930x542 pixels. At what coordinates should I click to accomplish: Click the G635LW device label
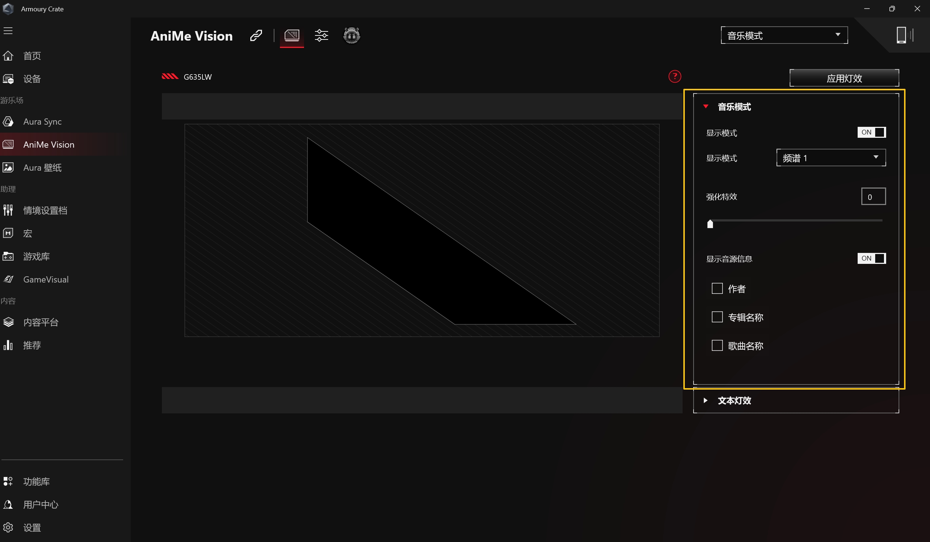point(198,77)
